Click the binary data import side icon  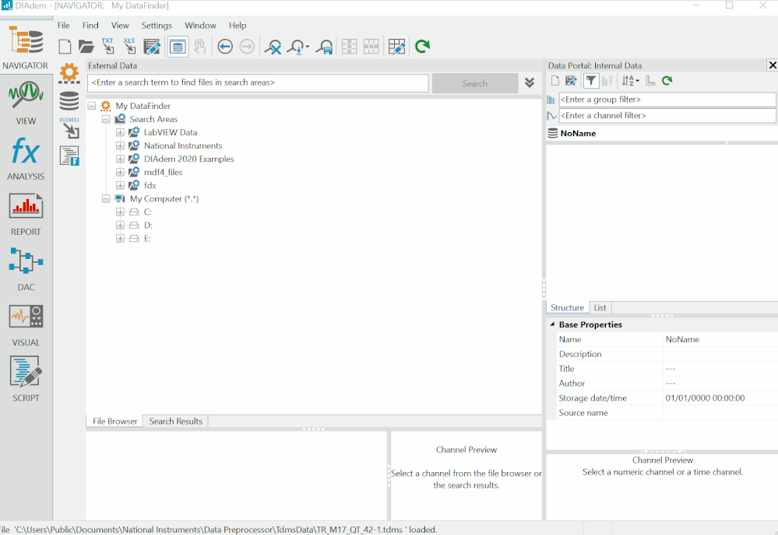point(69,128)
